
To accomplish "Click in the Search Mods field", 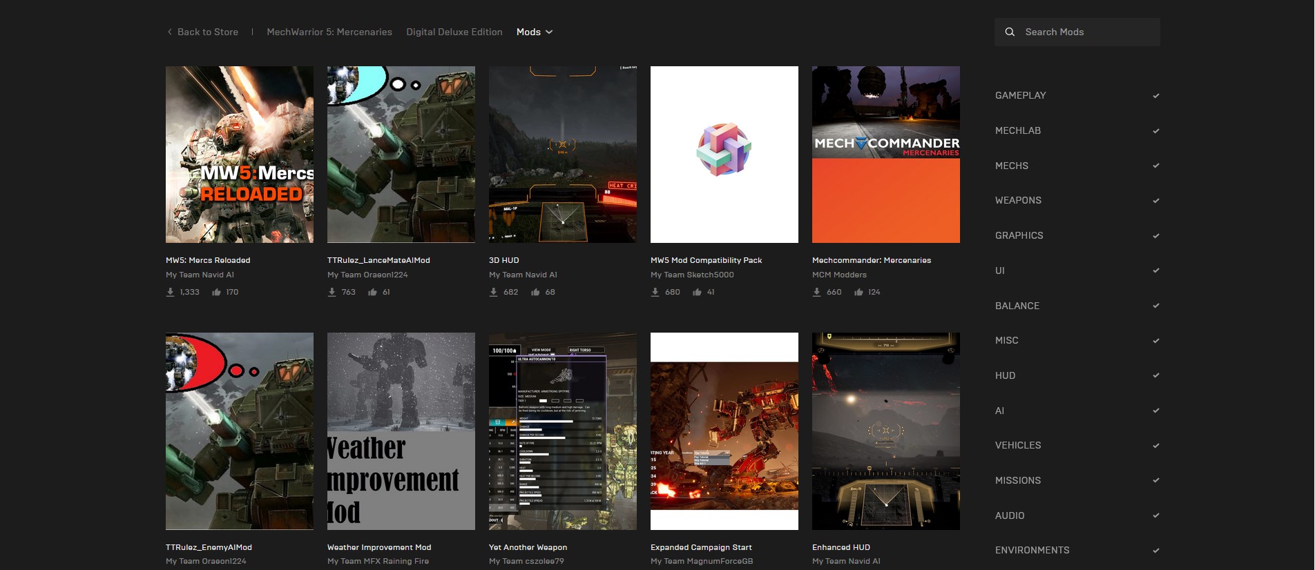I will (x=1077, y=32).
